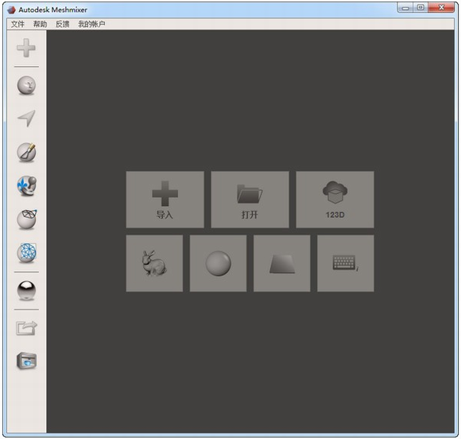Open the Meshmix face-sphere tool
Screen dimensions: 461x439
pos(26,86)
